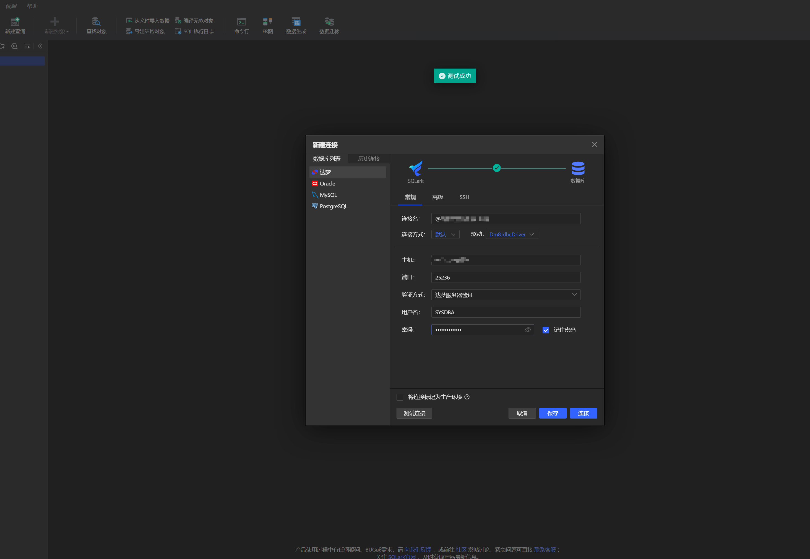This screenshot has height=559, width=810.
Task: Click the 新建查询 toolbar icon
Action: point(15,22)
